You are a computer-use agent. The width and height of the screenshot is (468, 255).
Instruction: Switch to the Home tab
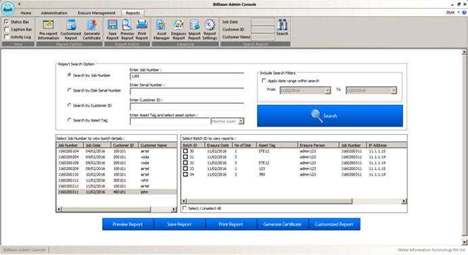pos(26,13)
